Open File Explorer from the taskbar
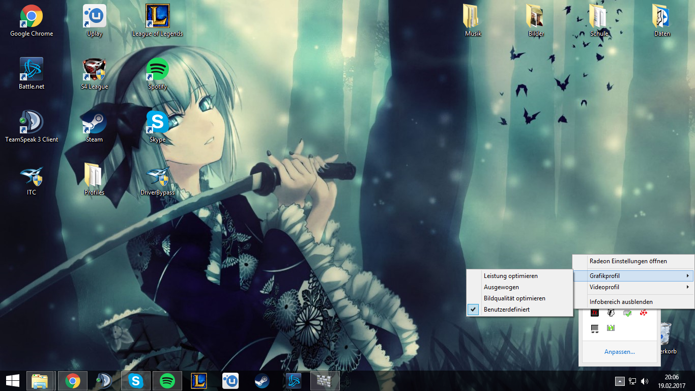695x391 pixels. (40, 381)
